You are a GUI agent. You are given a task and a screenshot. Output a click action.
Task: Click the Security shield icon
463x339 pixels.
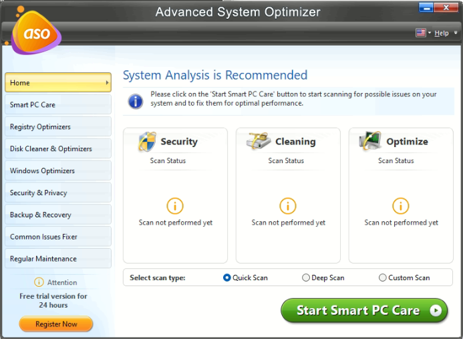(147, 142)
